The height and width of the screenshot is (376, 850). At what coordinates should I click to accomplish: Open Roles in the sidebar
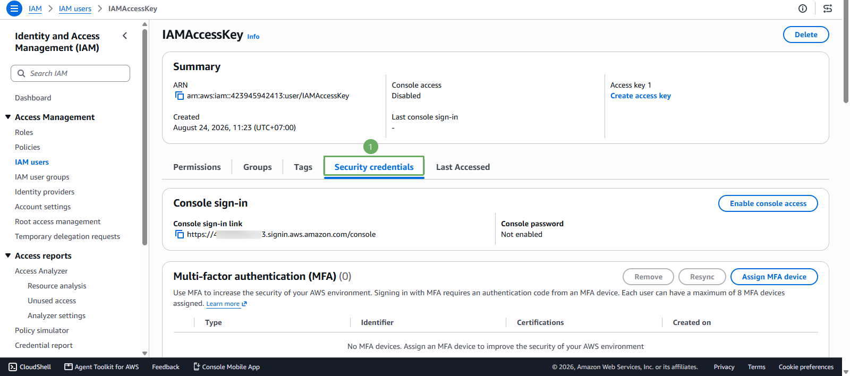click(24, 132)
